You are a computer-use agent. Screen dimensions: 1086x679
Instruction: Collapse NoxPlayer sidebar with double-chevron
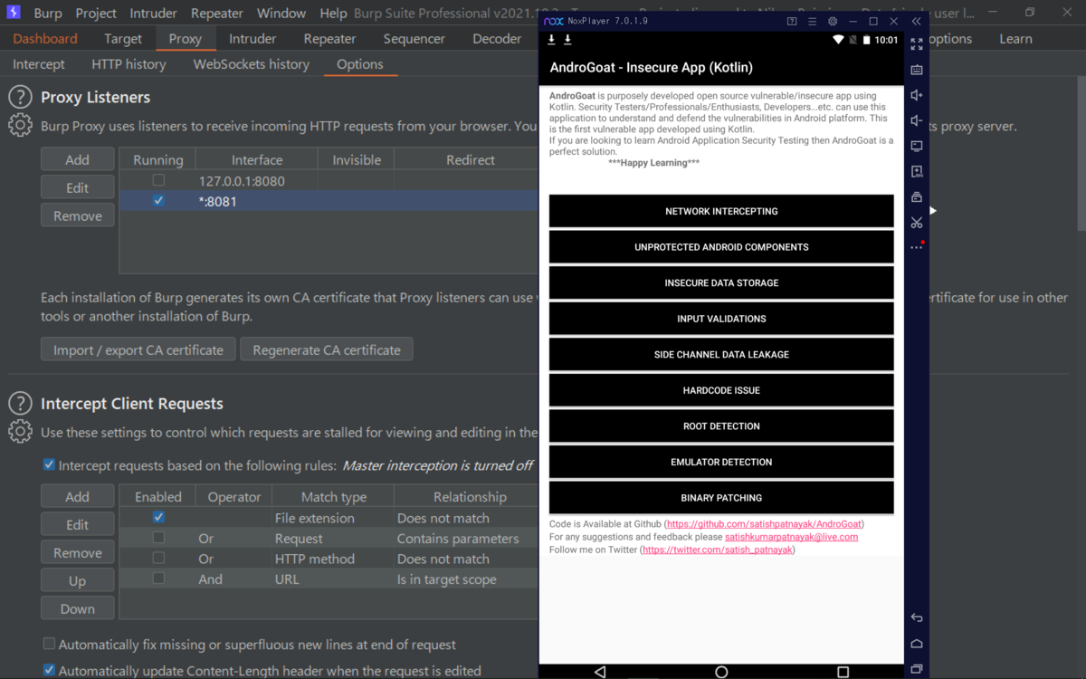(916, 21)
